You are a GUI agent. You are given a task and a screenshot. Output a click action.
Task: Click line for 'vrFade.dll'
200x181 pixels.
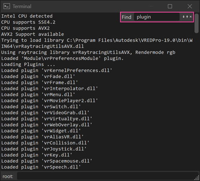click(38, 76)
